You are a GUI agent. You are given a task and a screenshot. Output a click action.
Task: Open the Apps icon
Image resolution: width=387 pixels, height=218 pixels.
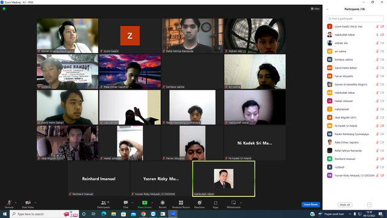coord(215,204)
